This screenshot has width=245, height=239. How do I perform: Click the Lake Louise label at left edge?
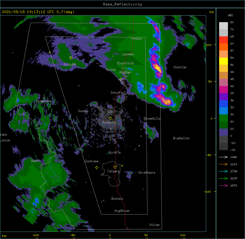point(5,137)
